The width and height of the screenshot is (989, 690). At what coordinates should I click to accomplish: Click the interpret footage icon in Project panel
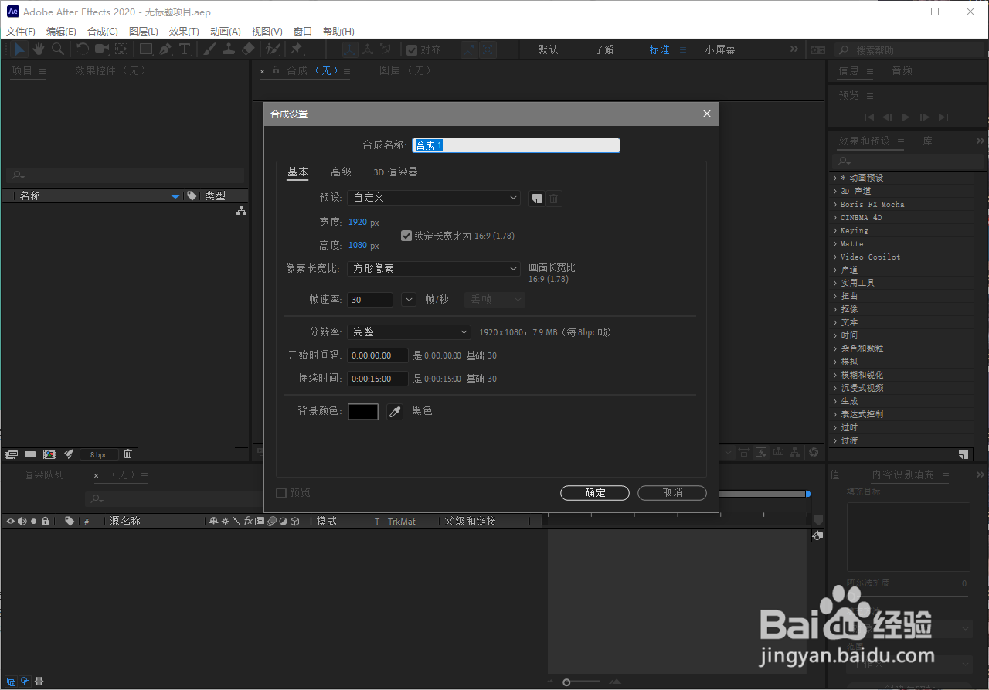pyautogui.click(x=11, y=454)
